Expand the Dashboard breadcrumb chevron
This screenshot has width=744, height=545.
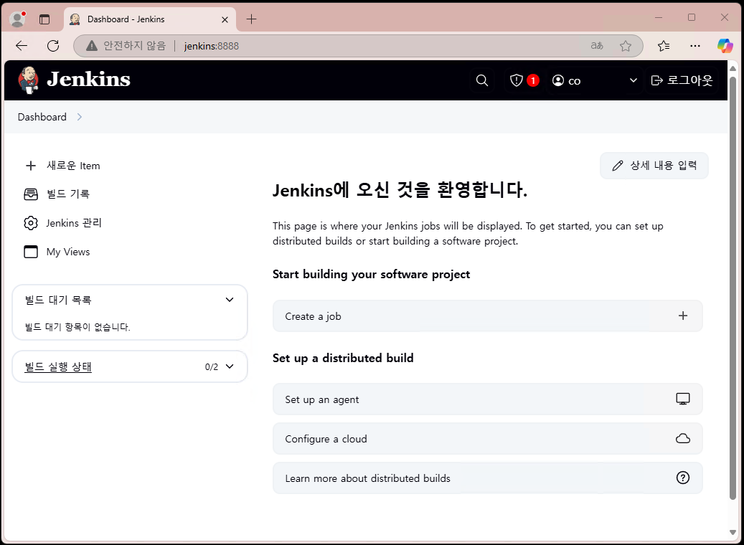[79, 117]
